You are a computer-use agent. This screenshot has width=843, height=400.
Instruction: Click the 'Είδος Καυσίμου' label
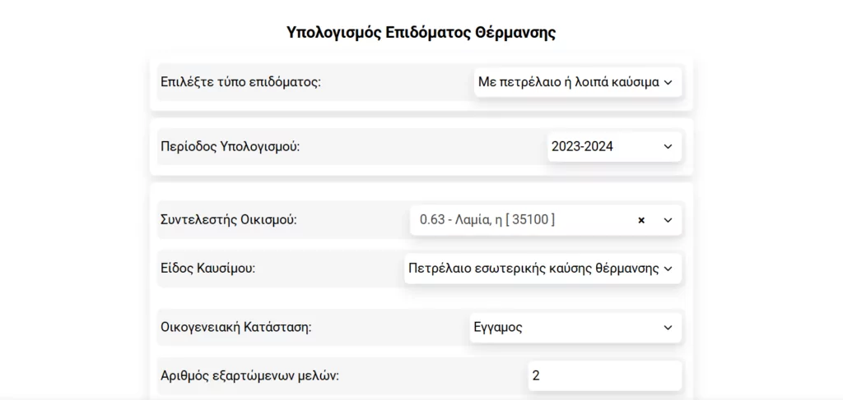[x=208, y=269]
